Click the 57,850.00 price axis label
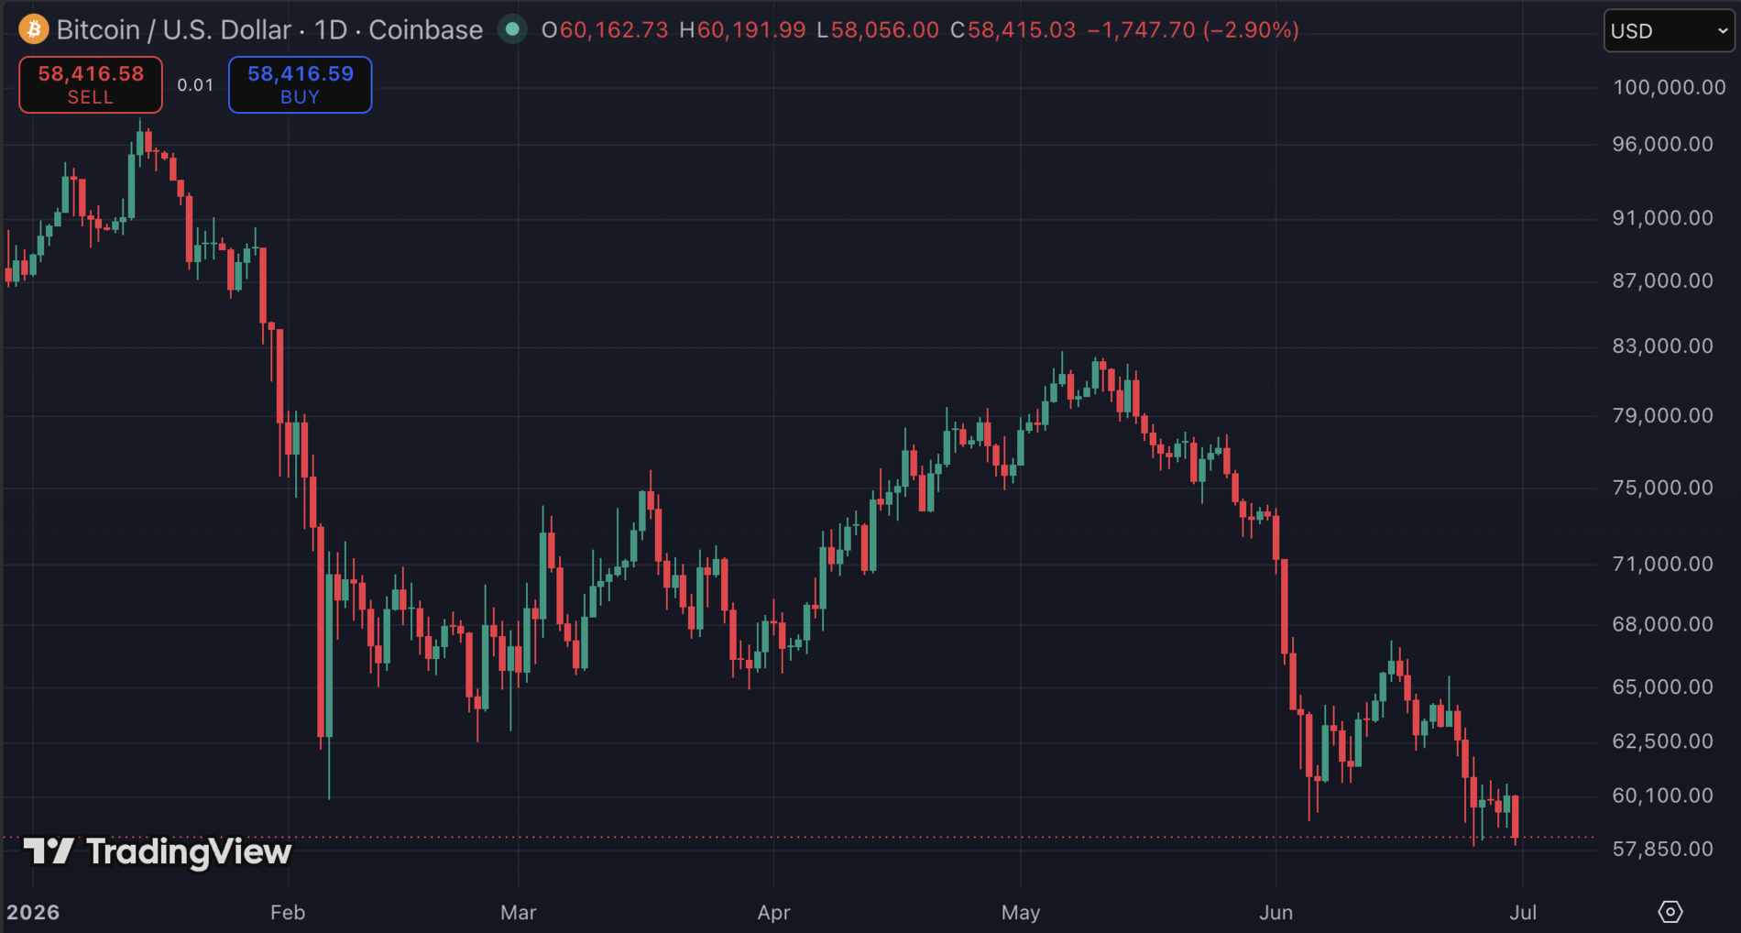Viewport: 1741px width, 933px height. 1662,849
